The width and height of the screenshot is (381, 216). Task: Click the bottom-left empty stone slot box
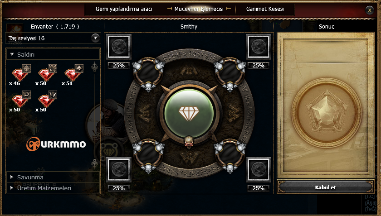(x=119, y=170)
